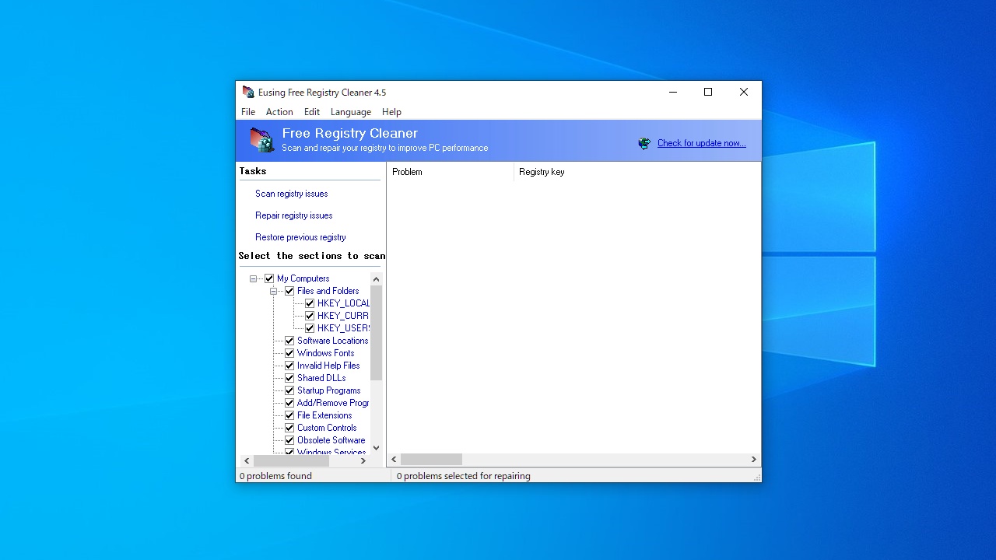Select the My Computers tree label

point(303,278)
